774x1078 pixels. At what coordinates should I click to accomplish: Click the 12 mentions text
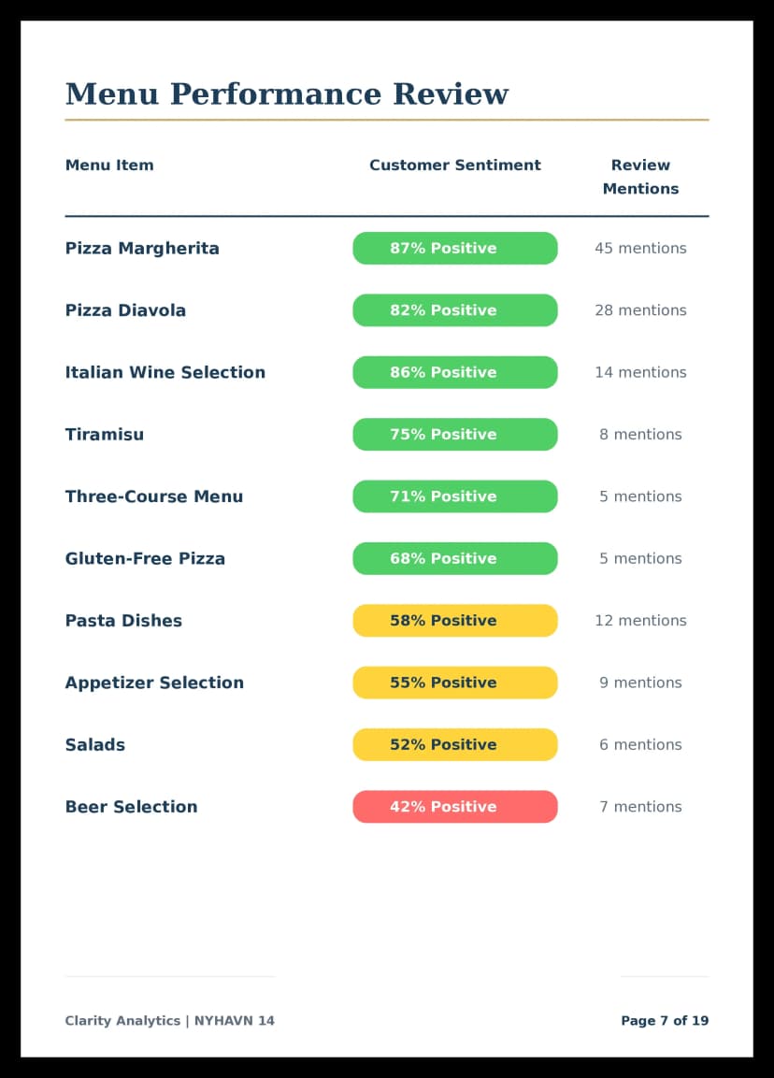point(640,621)
